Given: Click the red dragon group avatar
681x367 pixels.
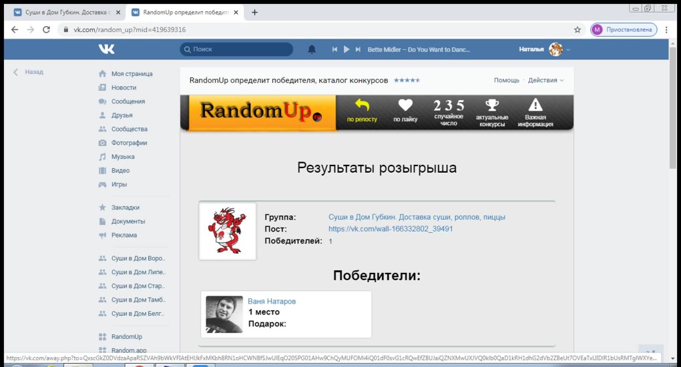Looking at the screenshot, I should point(228,231).
